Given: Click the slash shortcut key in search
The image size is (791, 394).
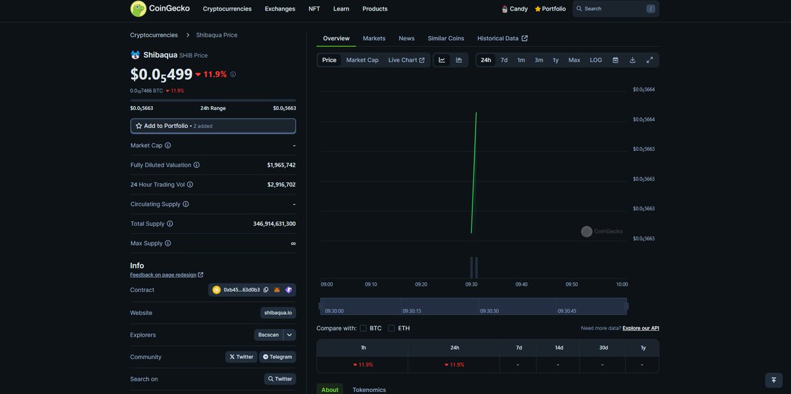Looking at the screenshot, I should click(x=651, y=9).
